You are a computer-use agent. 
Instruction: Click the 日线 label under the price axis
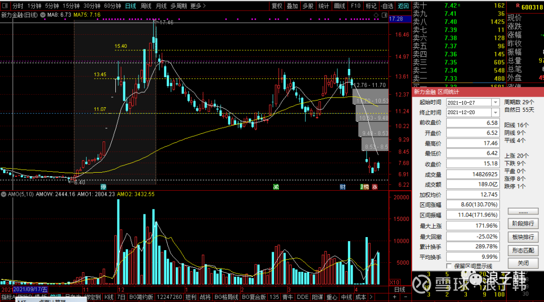[399, 289]
